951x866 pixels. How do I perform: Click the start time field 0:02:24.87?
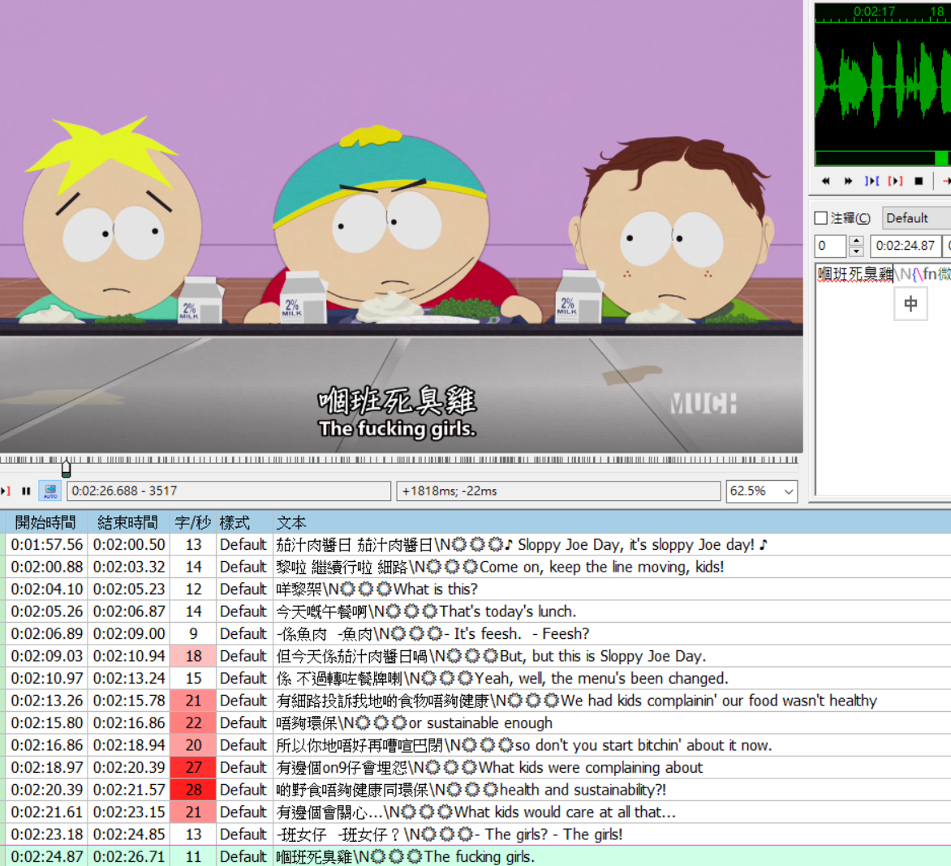click(905, 246)
